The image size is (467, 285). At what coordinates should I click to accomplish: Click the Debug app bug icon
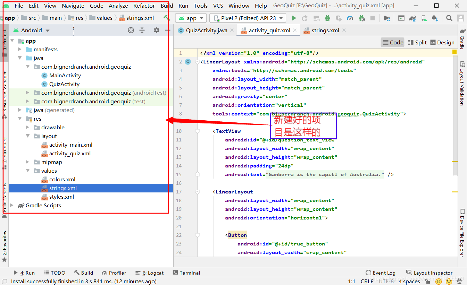[327, 18]
